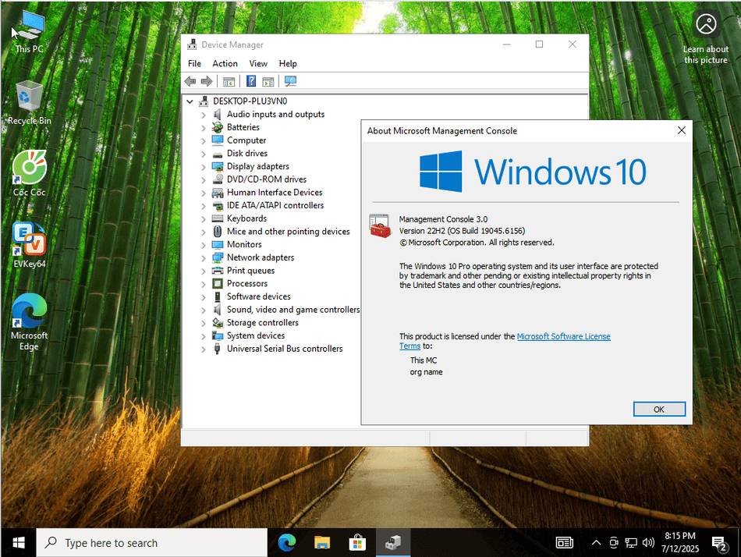Open the notification center icon

[720, 544]
